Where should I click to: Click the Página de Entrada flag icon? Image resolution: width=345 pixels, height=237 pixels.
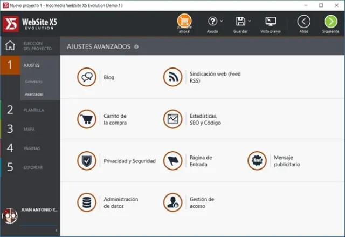tap(172, 161)
